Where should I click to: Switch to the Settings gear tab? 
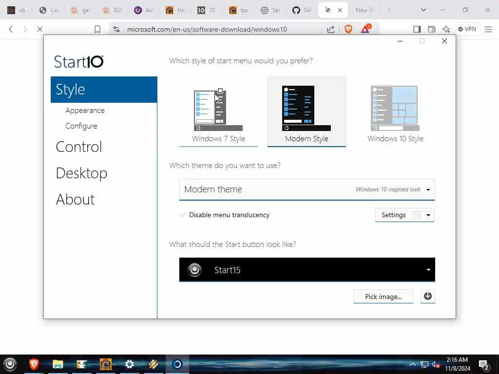270,10
